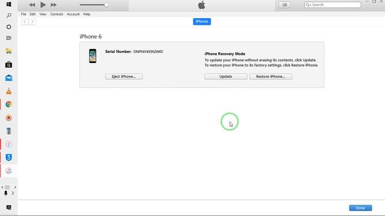Click the Restore iPhone button

pos(271,76)
